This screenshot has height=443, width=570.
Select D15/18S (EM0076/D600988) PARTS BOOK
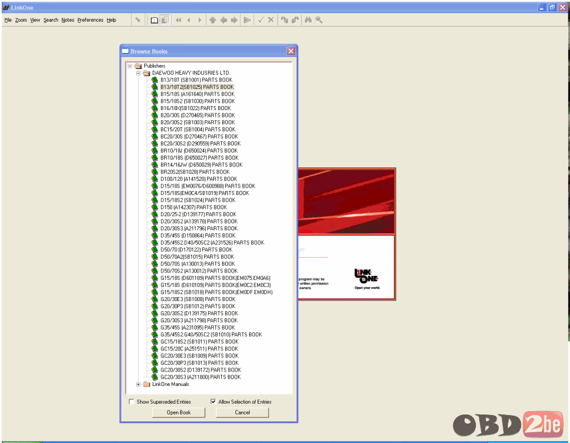[x=208, y=186]
